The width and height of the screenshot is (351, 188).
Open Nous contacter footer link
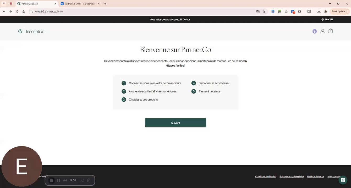tap(334, 177)
